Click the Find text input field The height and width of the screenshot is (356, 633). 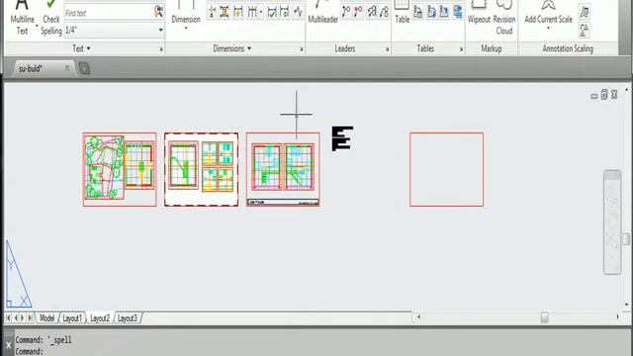[109, 13]
